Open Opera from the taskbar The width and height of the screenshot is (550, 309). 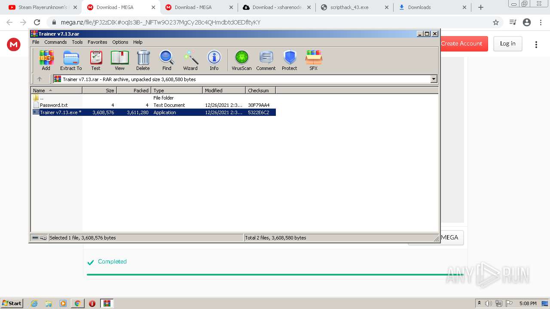92,303
